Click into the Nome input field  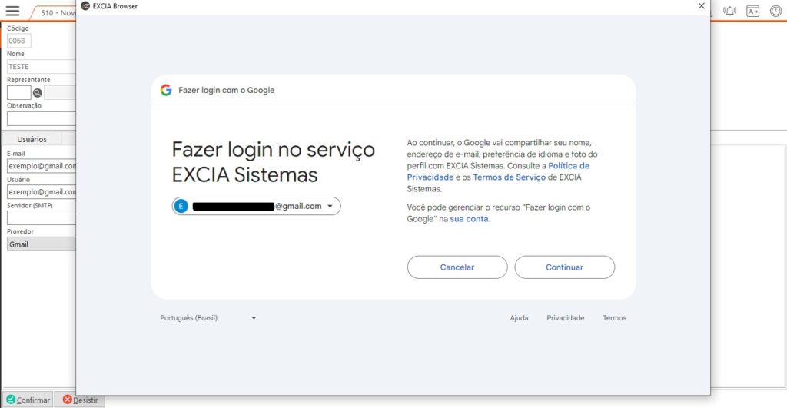42,67
